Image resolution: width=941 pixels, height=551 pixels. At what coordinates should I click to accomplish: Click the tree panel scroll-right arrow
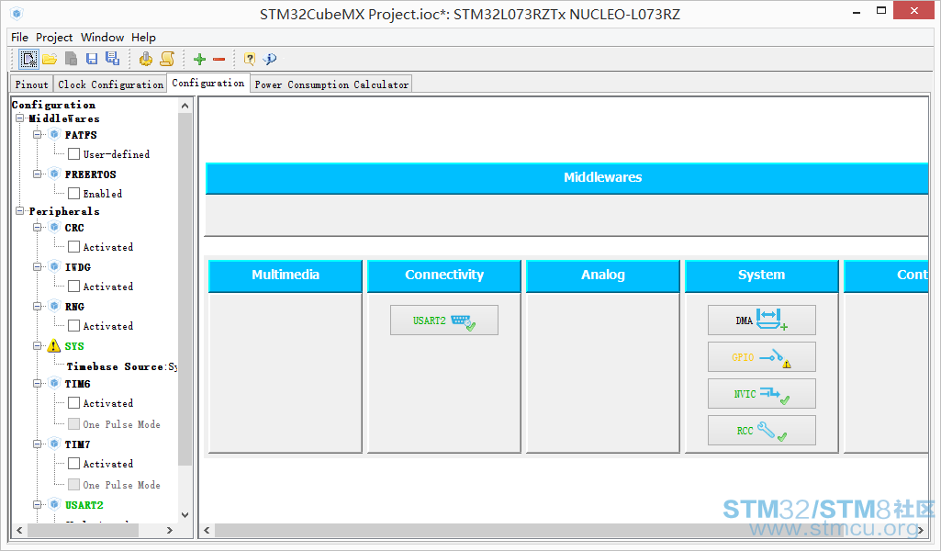(170, 530)
